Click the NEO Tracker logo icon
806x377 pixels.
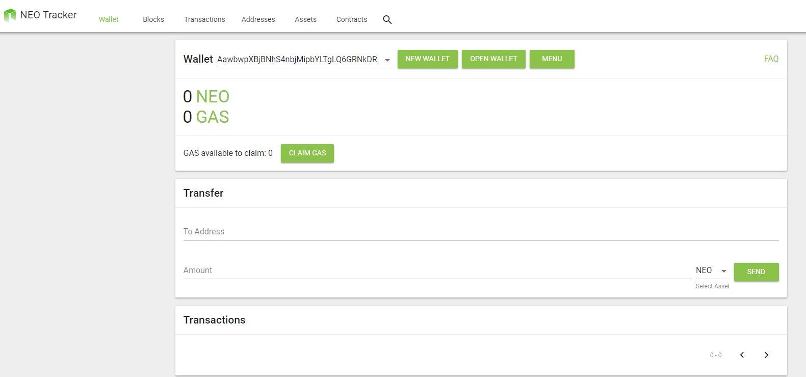pyautogui.click(x=10, y=15)
